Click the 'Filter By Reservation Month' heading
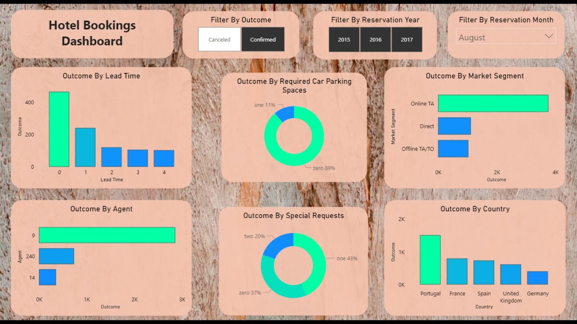Viewport: 577px width, 324px height. (x=506, y=20)
